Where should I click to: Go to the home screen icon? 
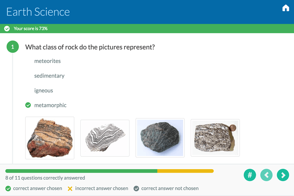coord(286,8)
